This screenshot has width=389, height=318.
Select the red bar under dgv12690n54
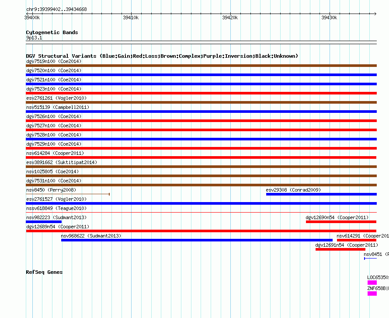pos(341,222)
